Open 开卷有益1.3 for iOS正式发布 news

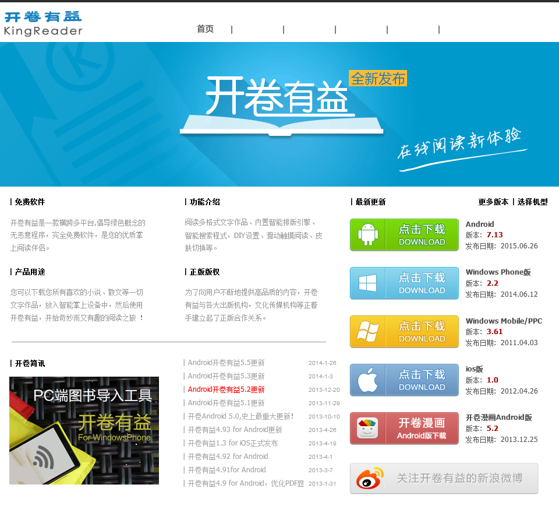pyautogui.click(x=233, y=443)
